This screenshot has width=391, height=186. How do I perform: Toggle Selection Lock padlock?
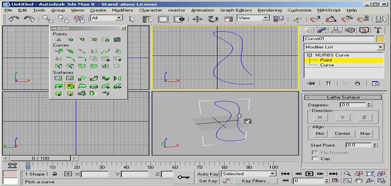tap(54, 174)
